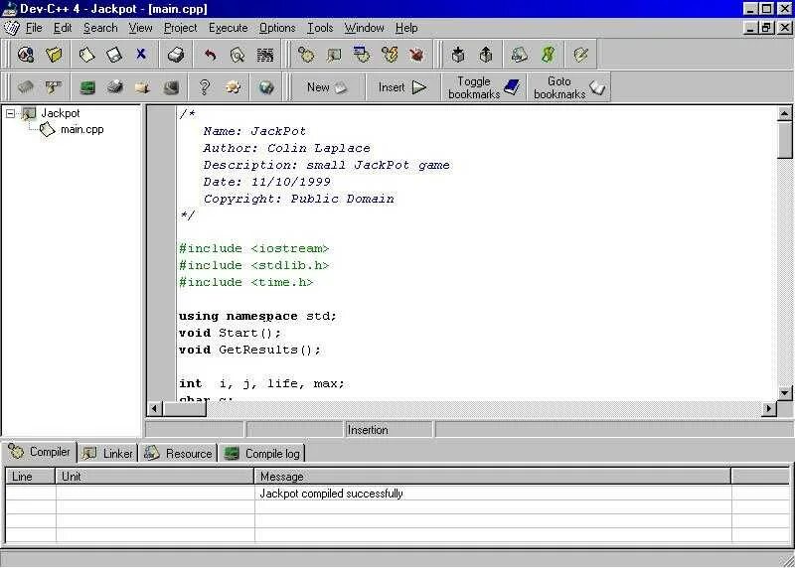
Task: Click the Insert button
Action: [x=402, y=87]
